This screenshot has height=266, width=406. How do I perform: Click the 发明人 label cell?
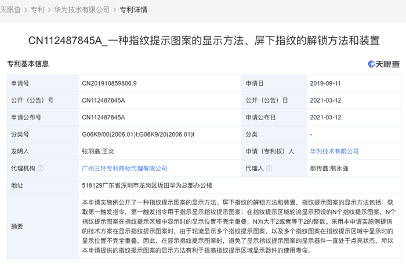tap(43, 151)
